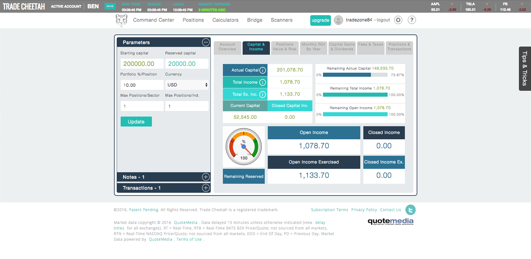Click the Starting capital input field
Viewport: 531px width, 259px height.
142,64
